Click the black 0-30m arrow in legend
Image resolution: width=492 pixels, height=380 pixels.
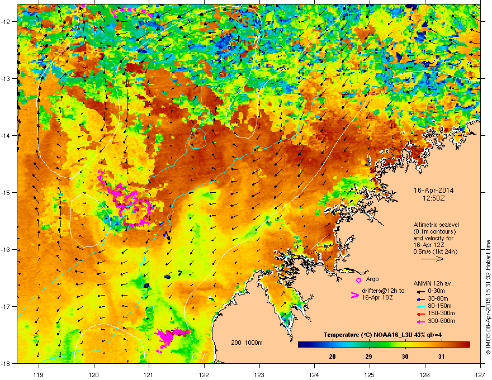coord(420,291)
